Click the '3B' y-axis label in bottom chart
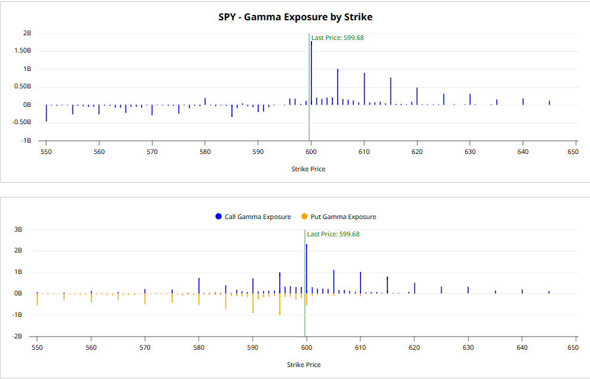 [18, 229]
